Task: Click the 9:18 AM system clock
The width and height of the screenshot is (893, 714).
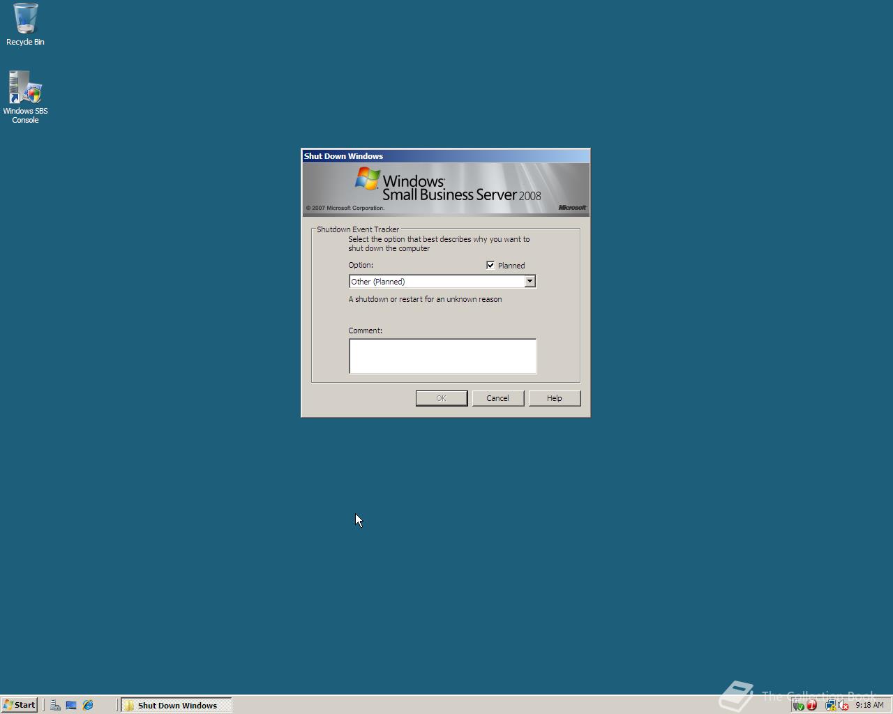Action: [x=869, y=705]
